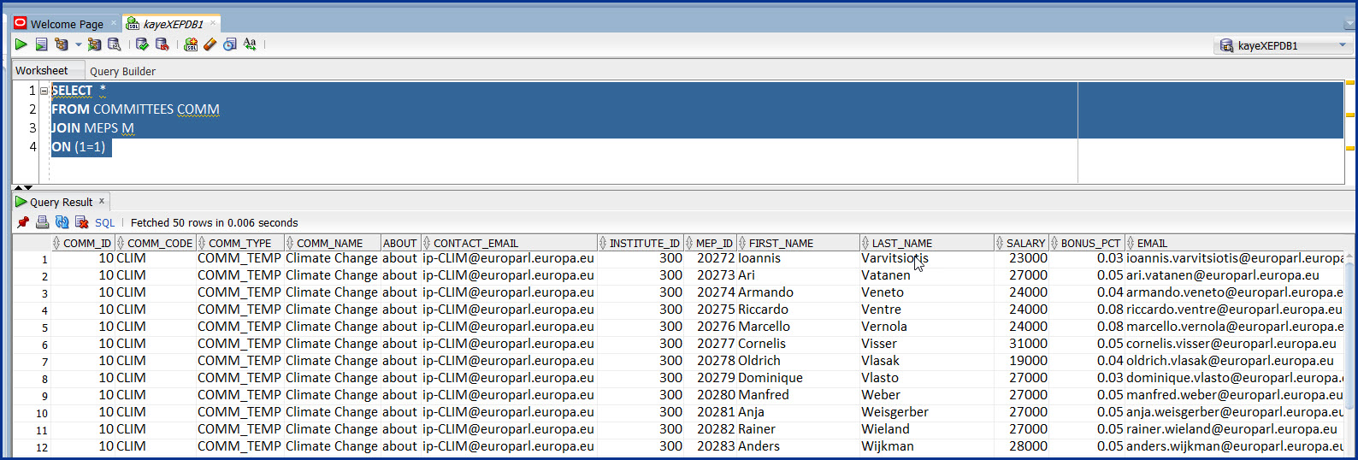Click the To Upper/Lower/InitCap icon

(x=250, y=44)
